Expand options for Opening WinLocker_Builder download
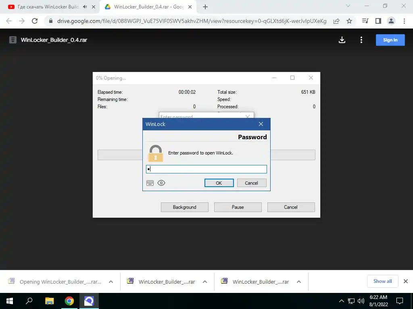The image size is (413, 309). point(111,282)
